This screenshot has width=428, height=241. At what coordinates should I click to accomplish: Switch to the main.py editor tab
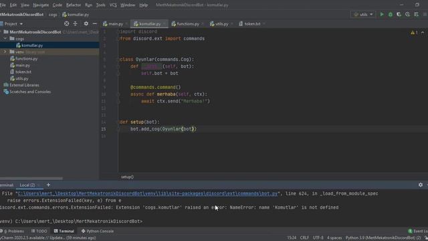tap(115, 24)
